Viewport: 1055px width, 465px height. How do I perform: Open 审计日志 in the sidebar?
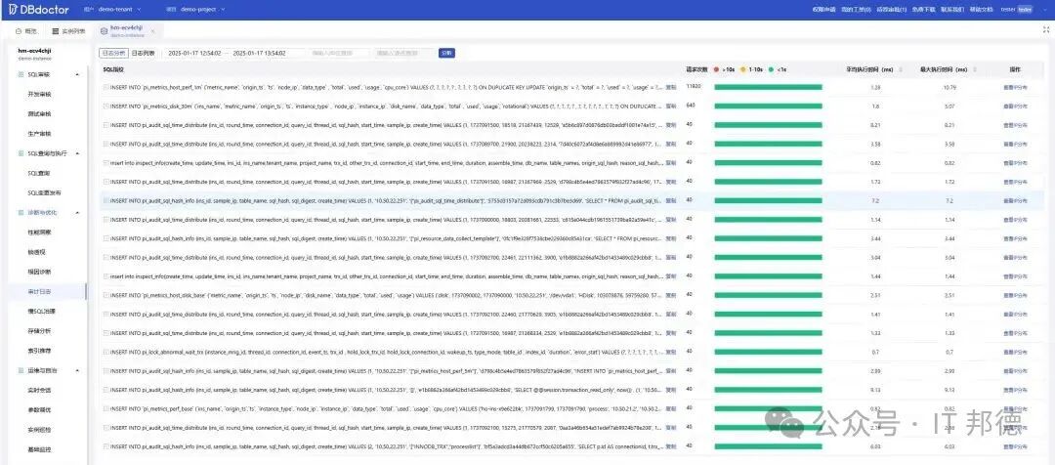click(x=39, y=291)
